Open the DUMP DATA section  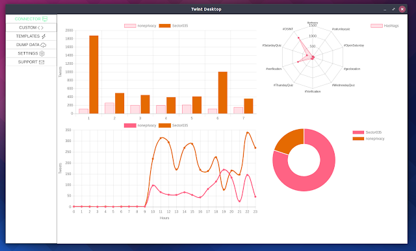[x=31, y=45]
